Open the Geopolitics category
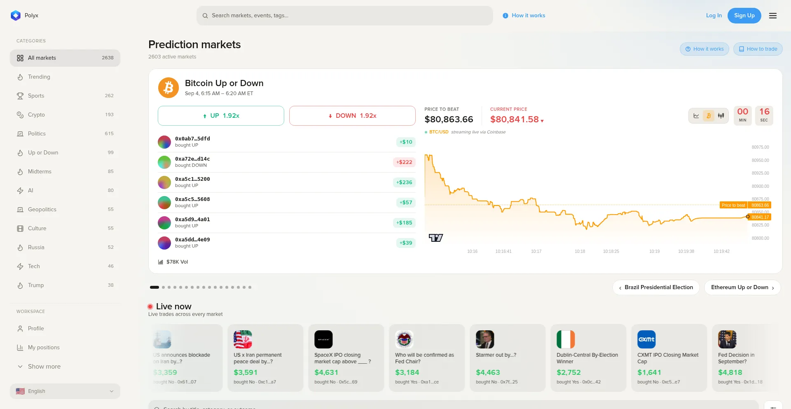 [65, 210]
